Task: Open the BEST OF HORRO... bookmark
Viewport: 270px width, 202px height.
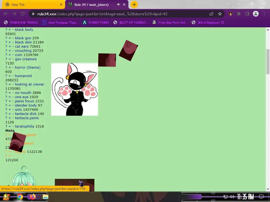Action: pyautogui.click(x=131, y=23)
